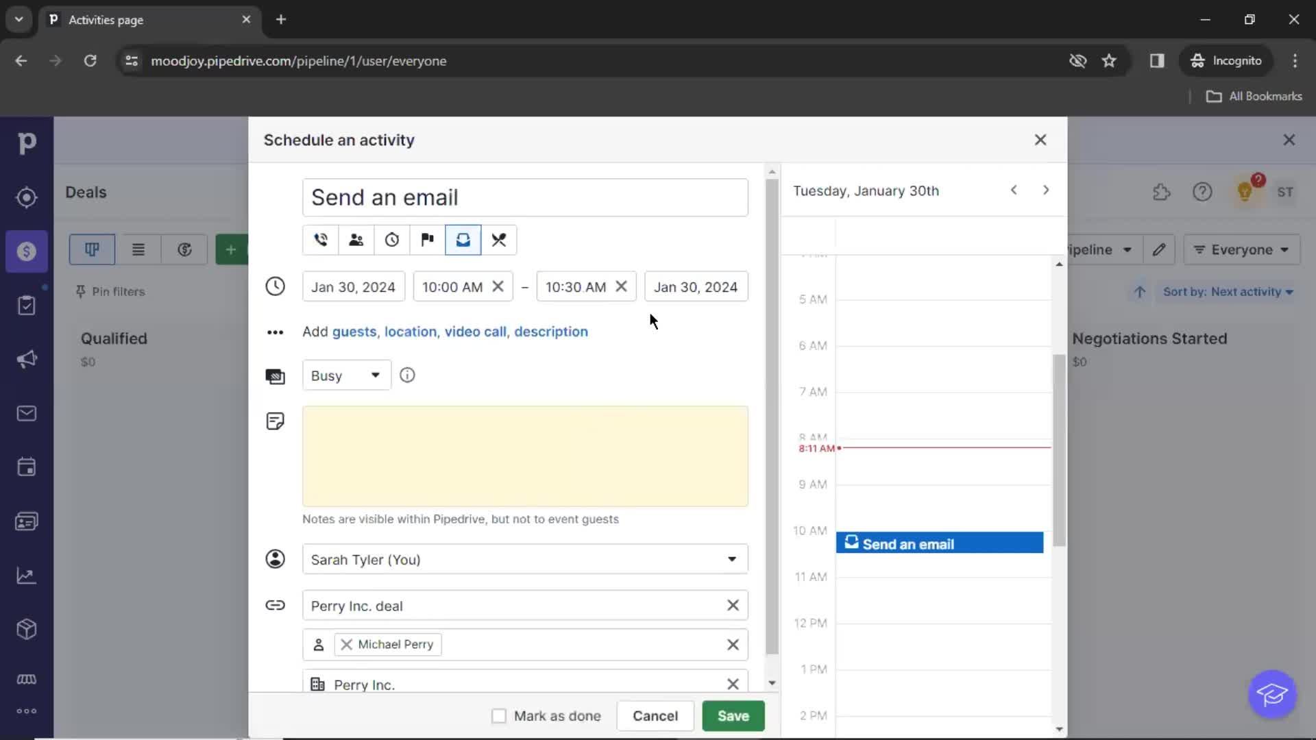Open Mail envelope icon in sidebar

coord(27,413)
